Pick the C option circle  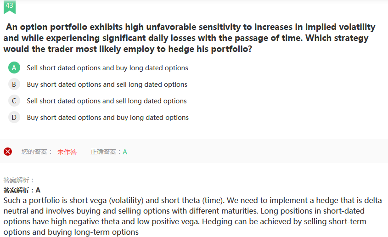14,101
